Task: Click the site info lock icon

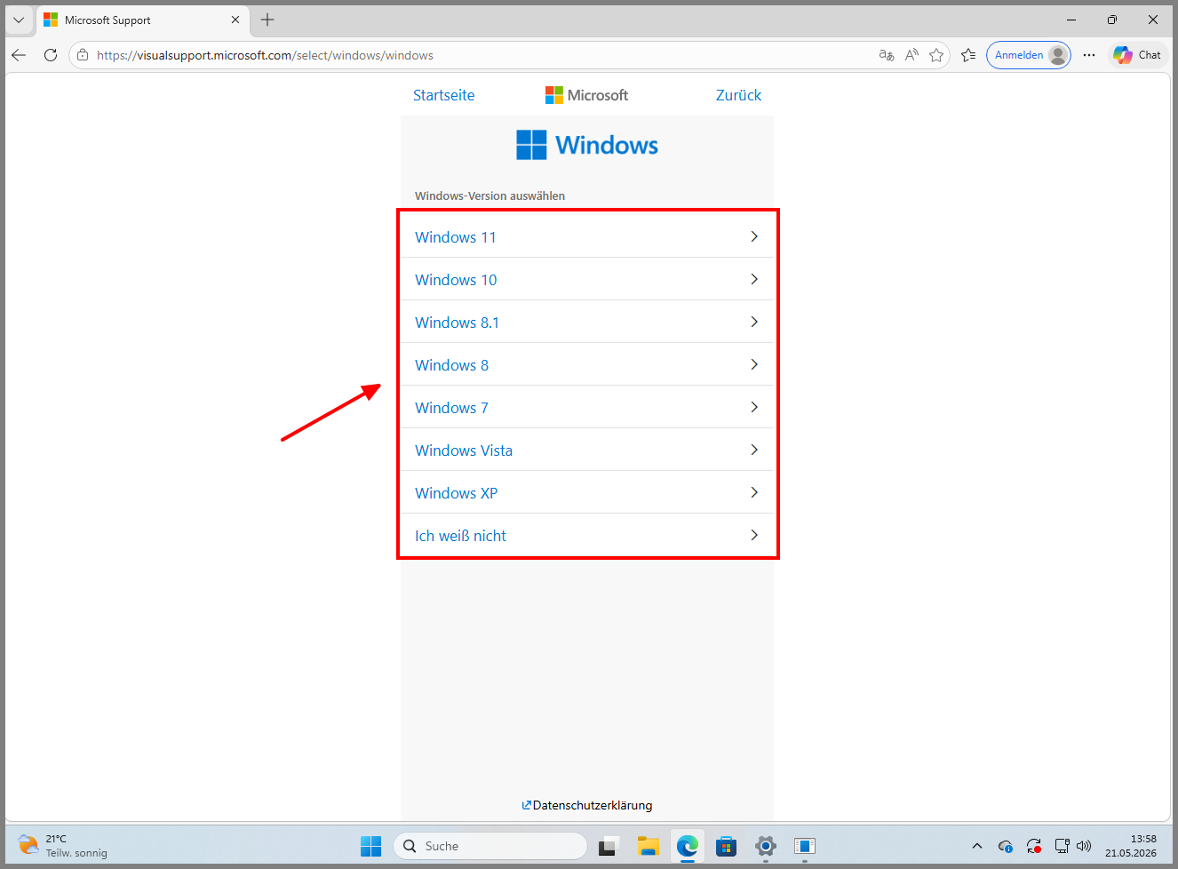Action: [x=83, y=55]
